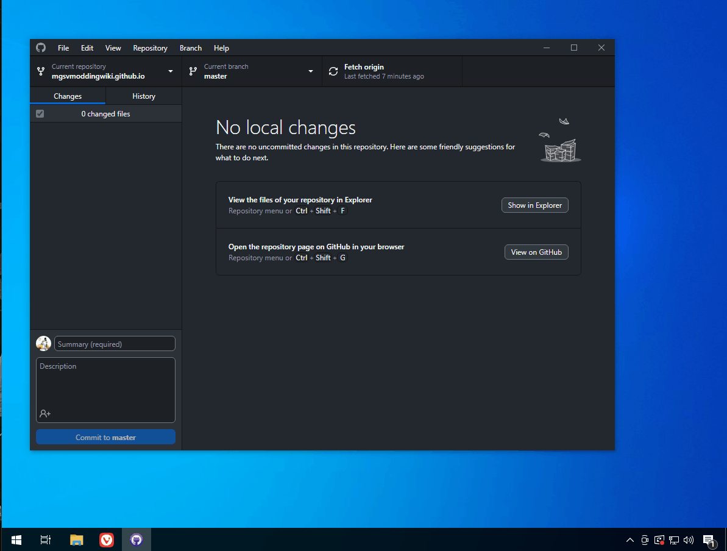Click the GitHub Octocat logo in title bar
Viewport: 727px width, 551px height.
41,48
